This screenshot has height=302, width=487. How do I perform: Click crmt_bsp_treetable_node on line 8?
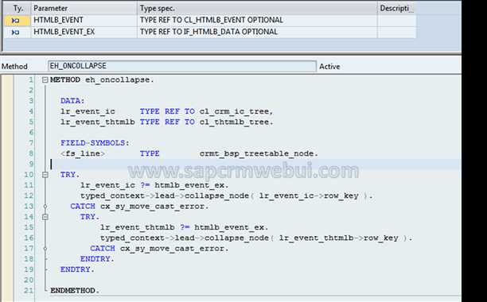point(256,153)
